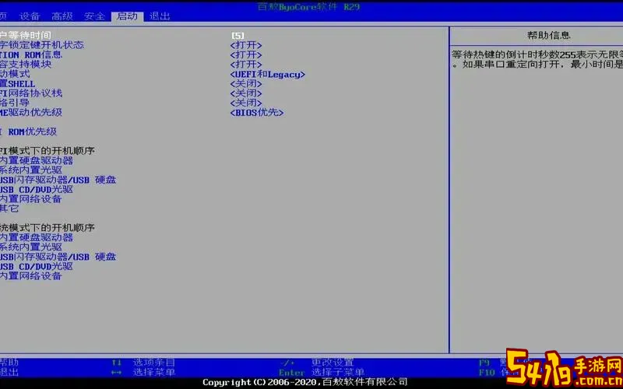Select the 字锁定键开机状态 label
Viewport: 623px width, 389px height.
point(42,45)
